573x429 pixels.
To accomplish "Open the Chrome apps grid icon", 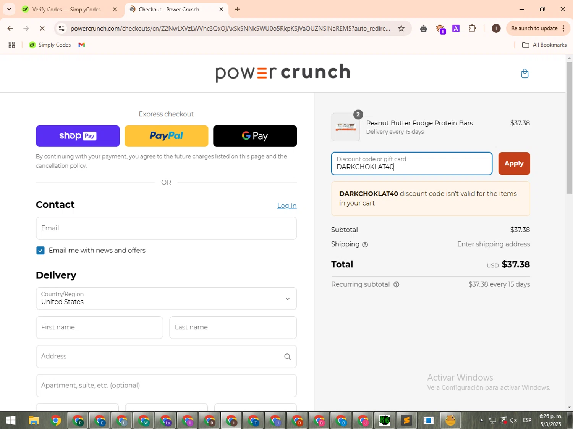I will click(12, 45).
